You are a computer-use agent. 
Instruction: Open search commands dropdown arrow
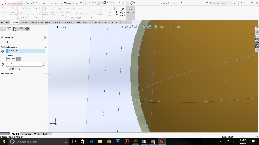(238, 3)
